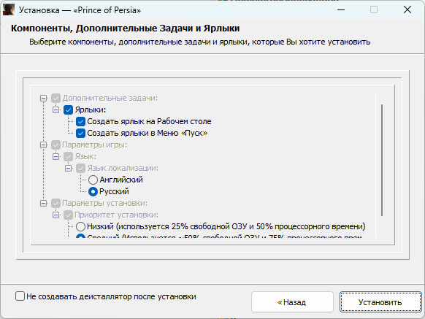Collapse the Язык локализации tree node
The image size is (425, 319).
69,168
